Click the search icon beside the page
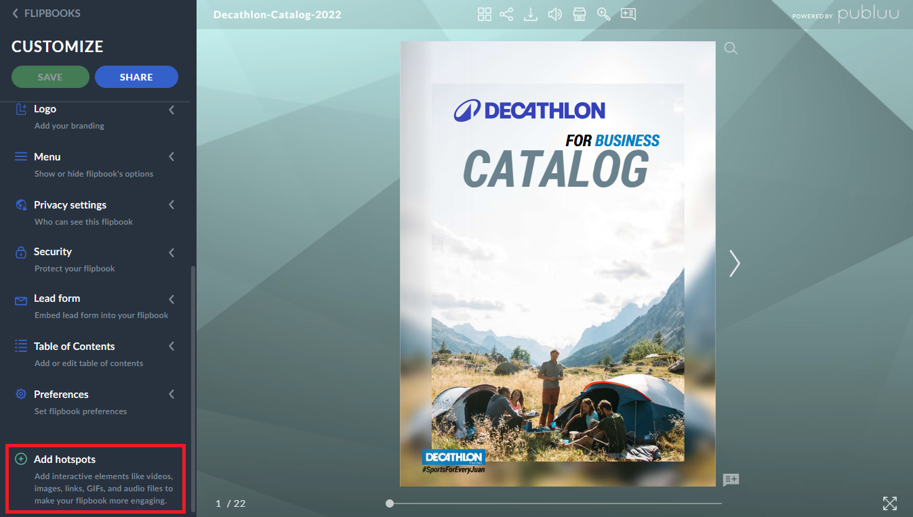 [731, 48]
